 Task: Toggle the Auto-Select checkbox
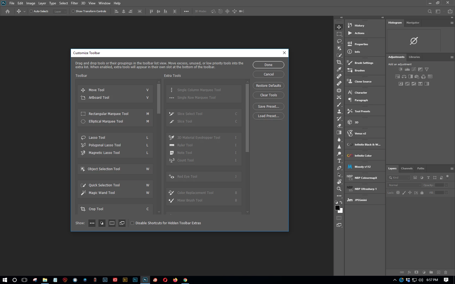pyautogui.click(x=31, y=11)
